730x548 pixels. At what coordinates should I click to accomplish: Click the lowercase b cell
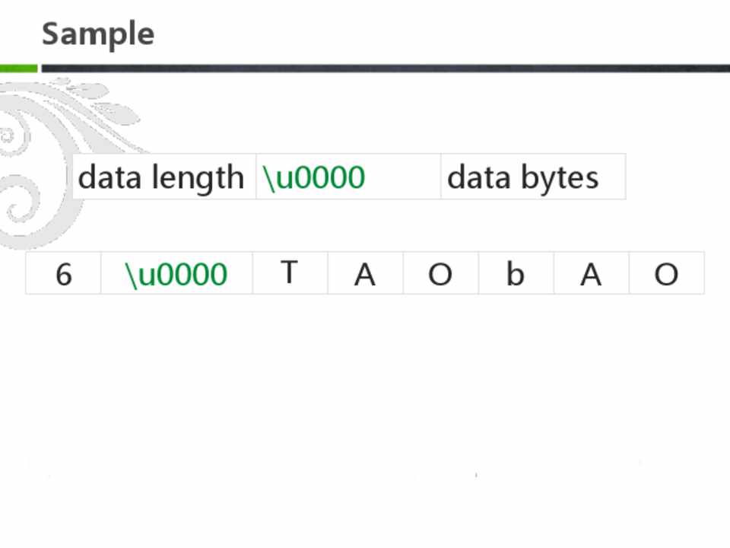pos(516,274)
